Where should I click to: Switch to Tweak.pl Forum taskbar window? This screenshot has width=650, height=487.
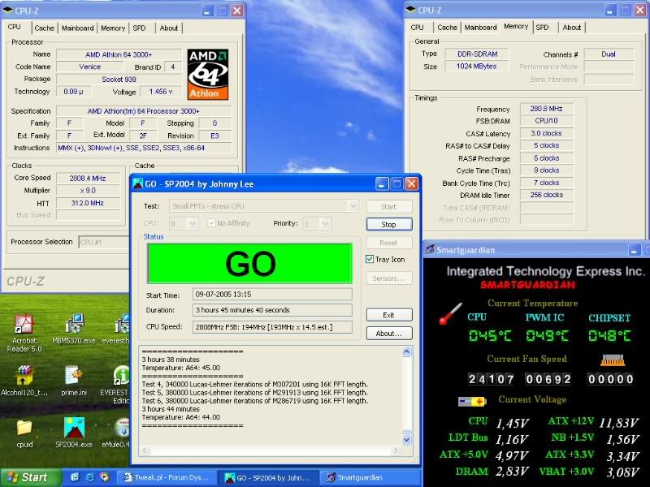click(x=169, y=477)
